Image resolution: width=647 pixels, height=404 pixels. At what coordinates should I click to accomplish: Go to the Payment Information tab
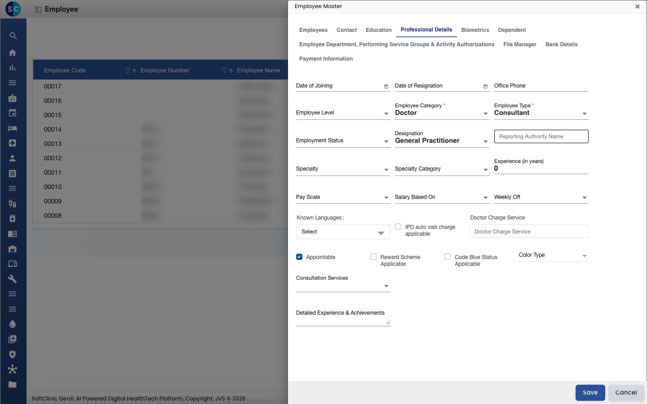(x=326, y=59)
